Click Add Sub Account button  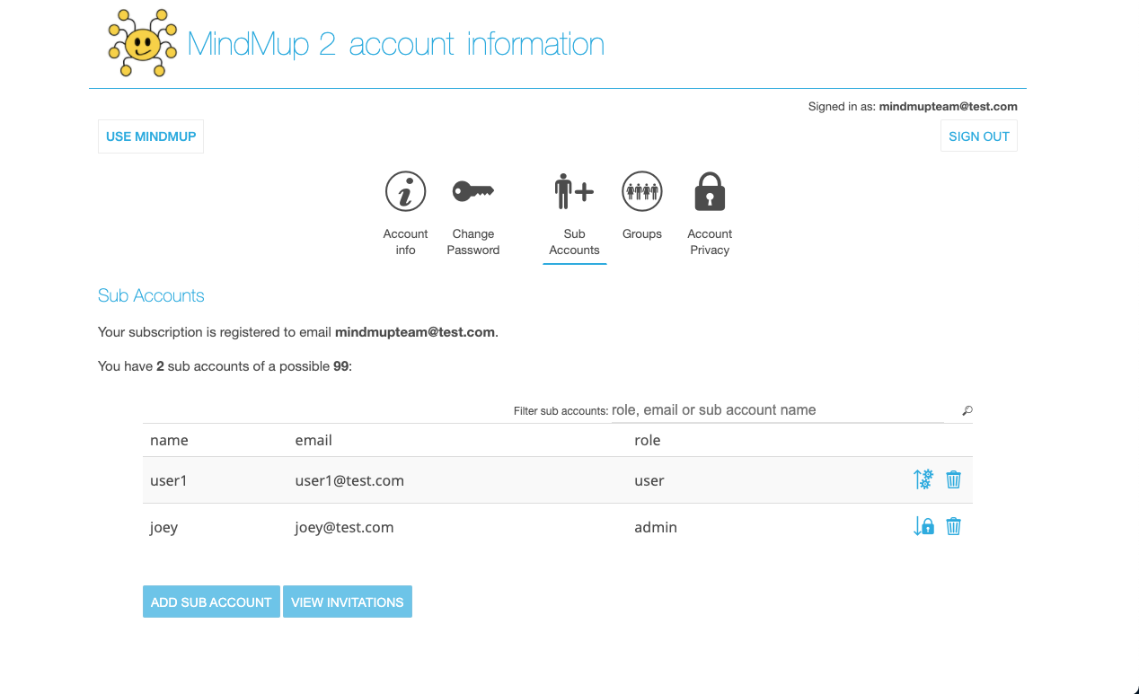[x=211, y=602]
